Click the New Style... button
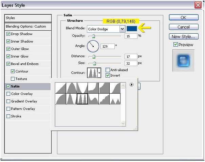The image size is (205, 162). click(x=184, y=36)
